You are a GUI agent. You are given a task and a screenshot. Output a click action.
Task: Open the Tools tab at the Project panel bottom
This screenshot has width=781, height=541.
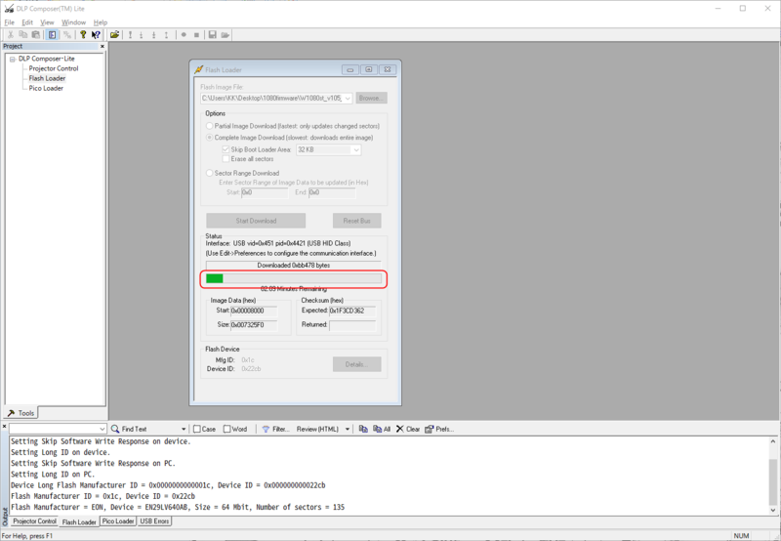coord(21,413)
